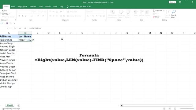This screenshot has width=196, height=110.
Task: Cancel the formula entry with X
Action: 15,28
